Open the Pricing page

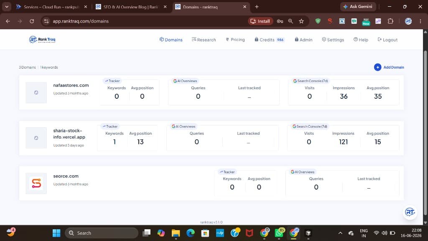click(235, 40)
